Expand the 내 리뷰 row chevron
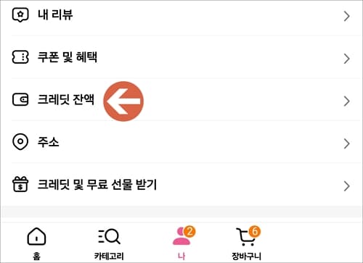The image size is (363, 263). coord(347,16)
